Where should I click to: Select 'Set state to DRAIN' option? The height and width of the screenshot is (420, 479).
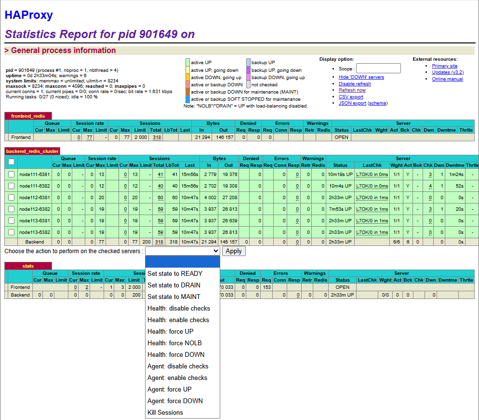coord(183,285)
